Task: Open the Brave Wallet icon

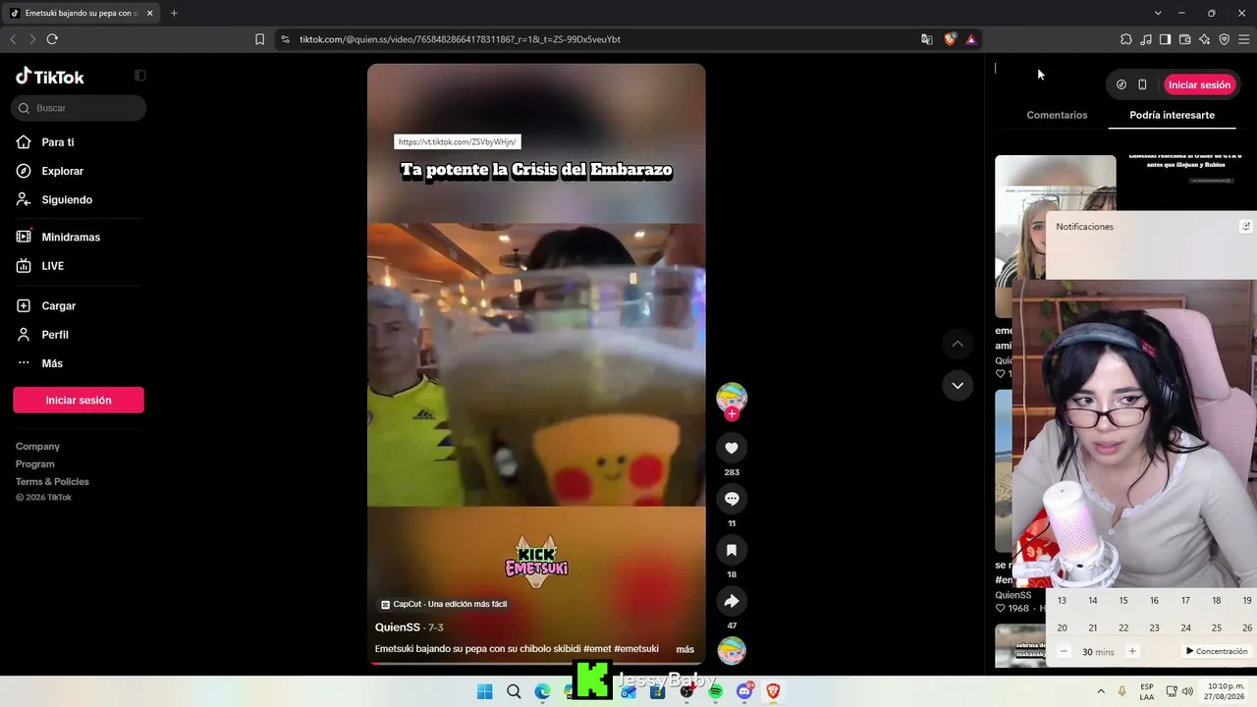Action: [1184, 39]
